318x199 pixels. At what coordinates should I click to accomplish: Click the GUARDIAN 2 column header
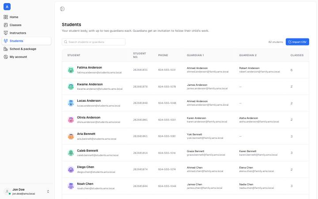248,55
